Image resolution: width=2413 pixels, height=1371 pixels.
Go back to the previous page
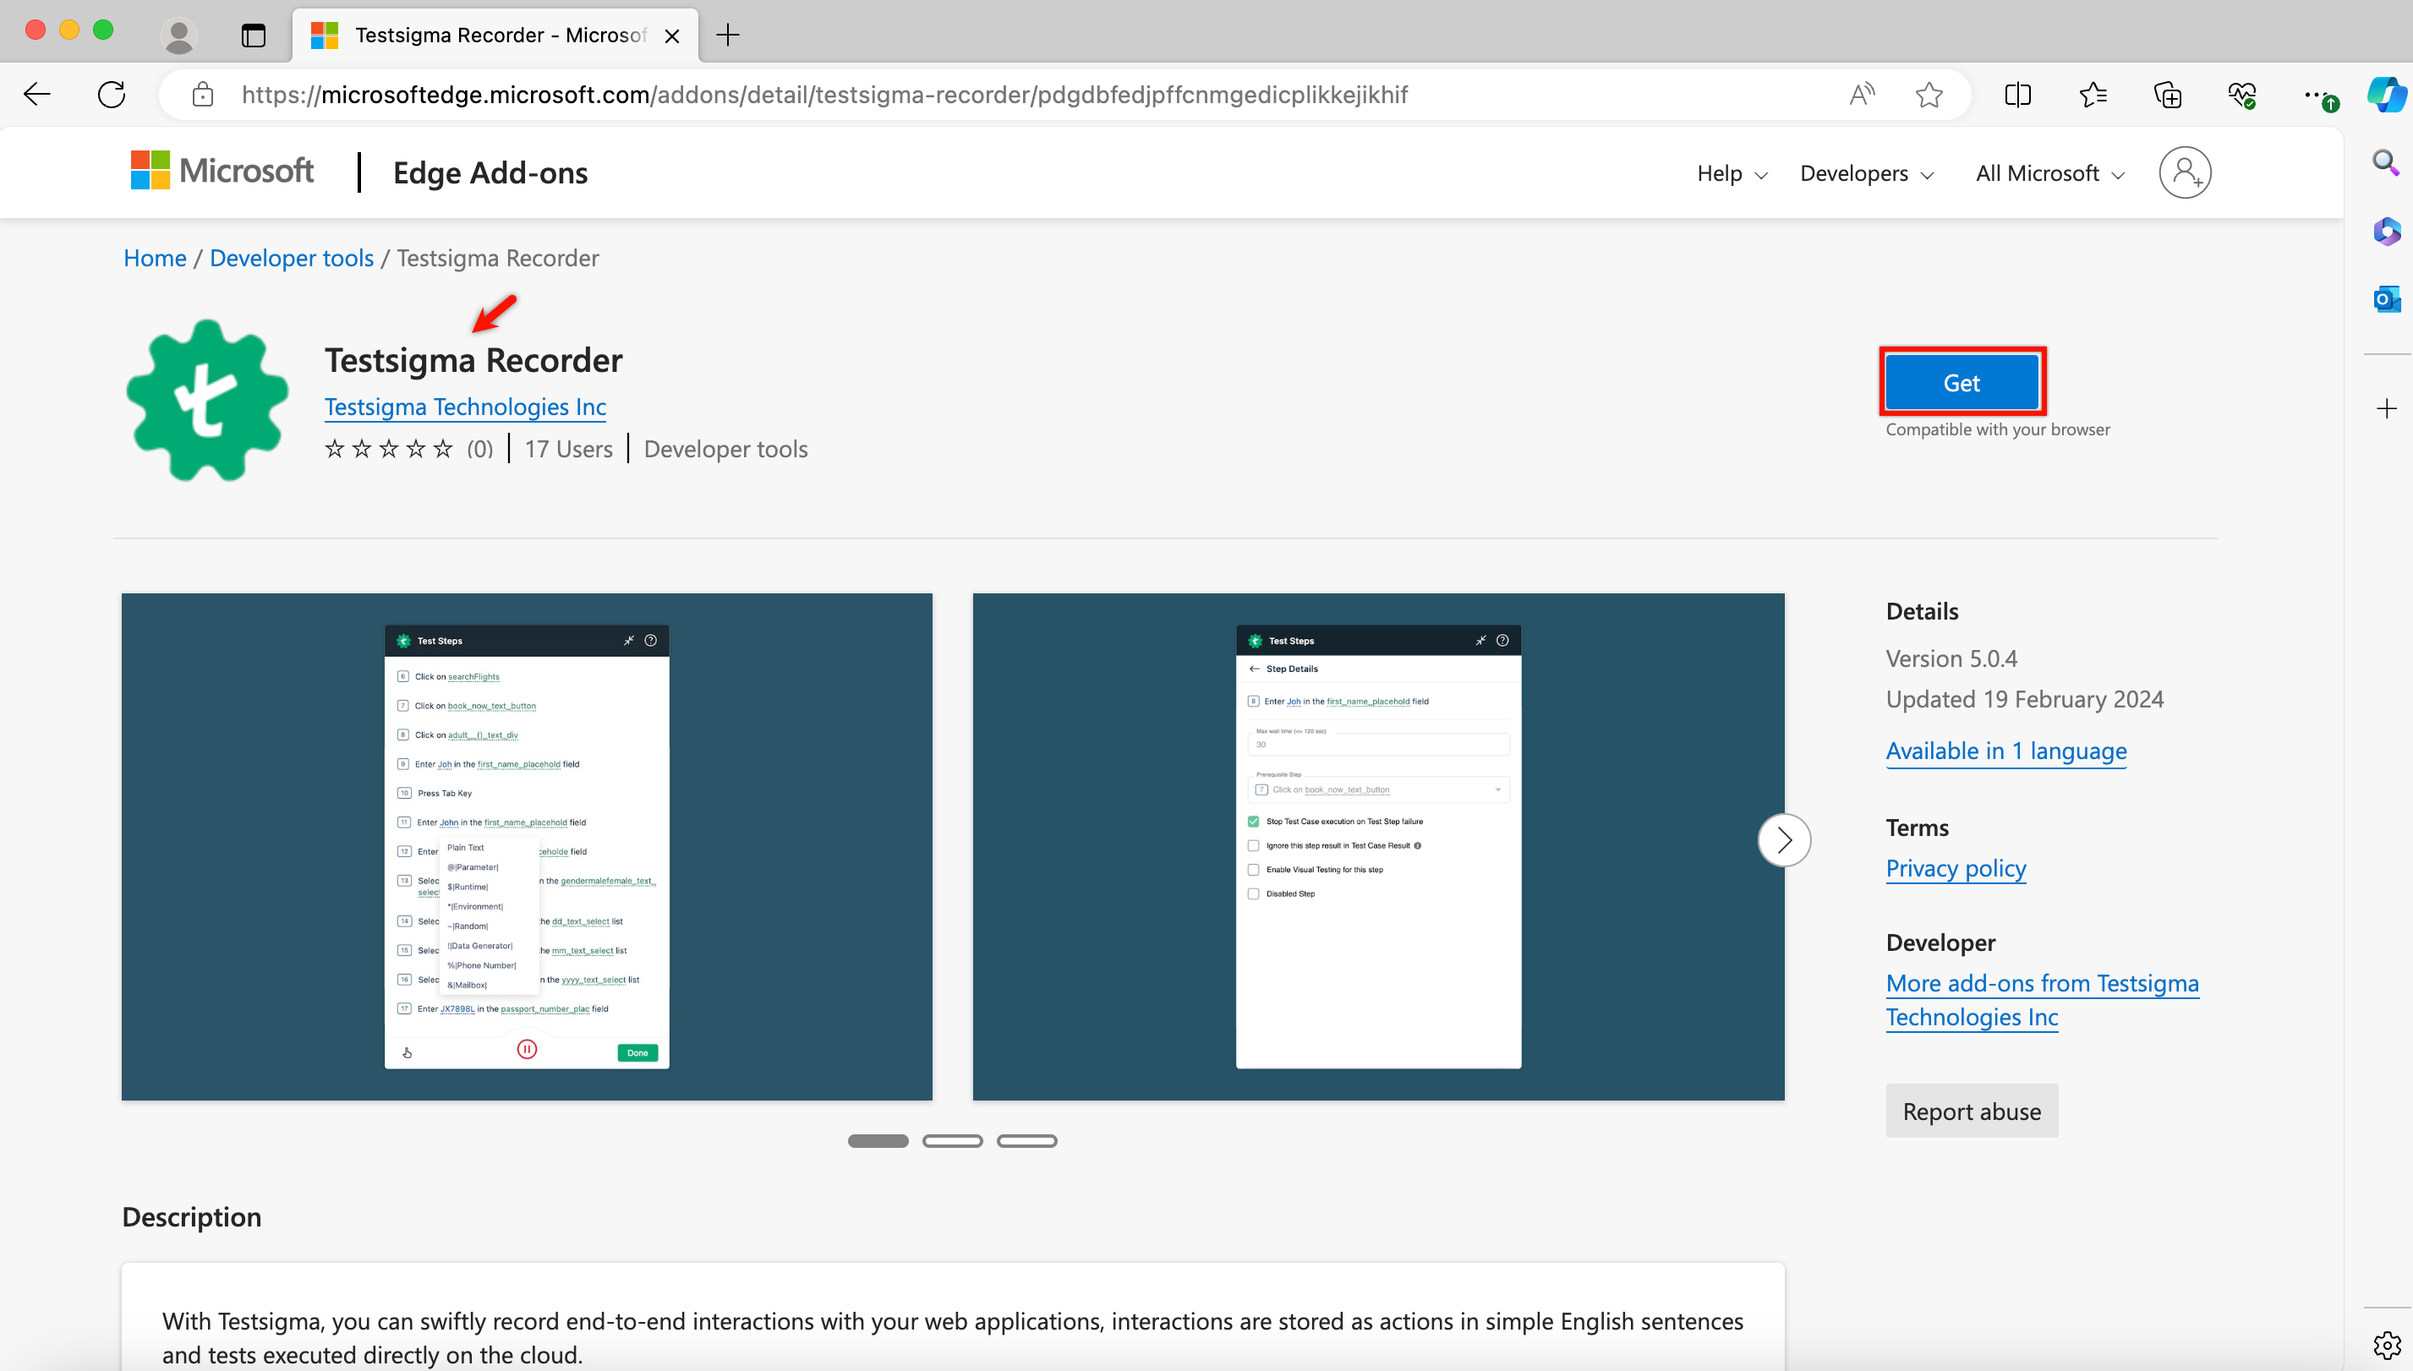[x=38, y=94]
